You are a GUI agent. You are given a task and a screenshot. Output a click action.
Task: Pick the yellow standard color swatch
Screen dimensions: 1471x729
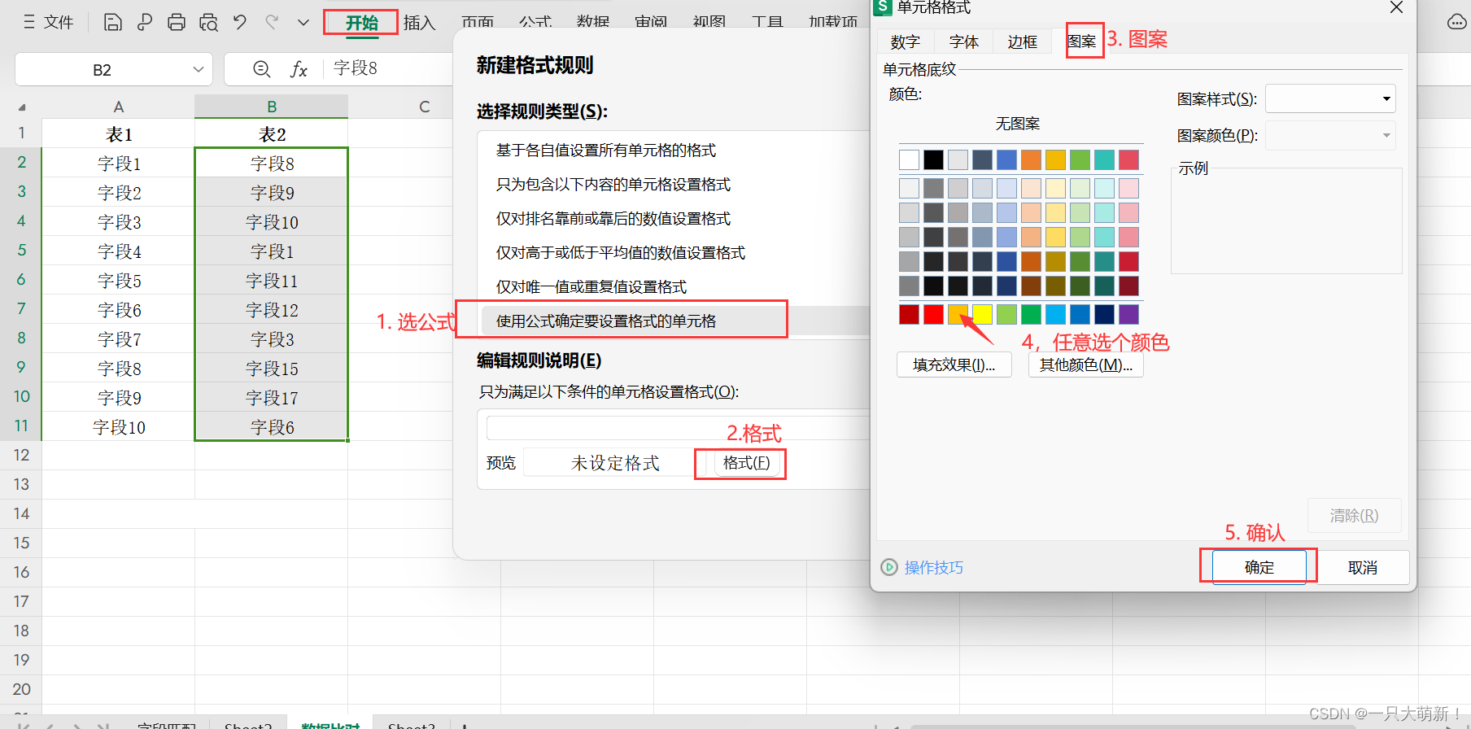tap(982, 314)
